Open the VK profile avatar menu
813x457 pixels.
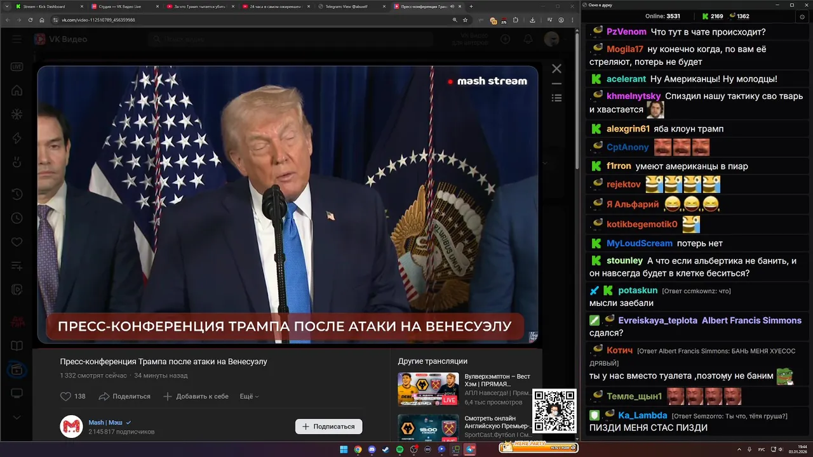pyautogui.click(x=551, y=39)
